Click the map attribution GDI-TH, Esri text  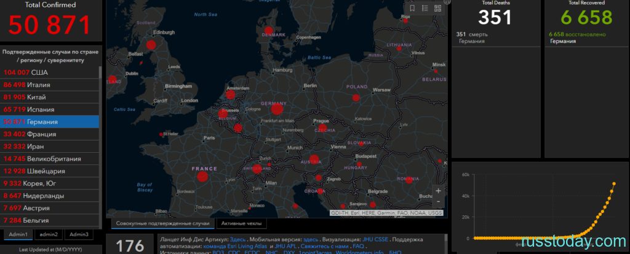pos(386,213)
